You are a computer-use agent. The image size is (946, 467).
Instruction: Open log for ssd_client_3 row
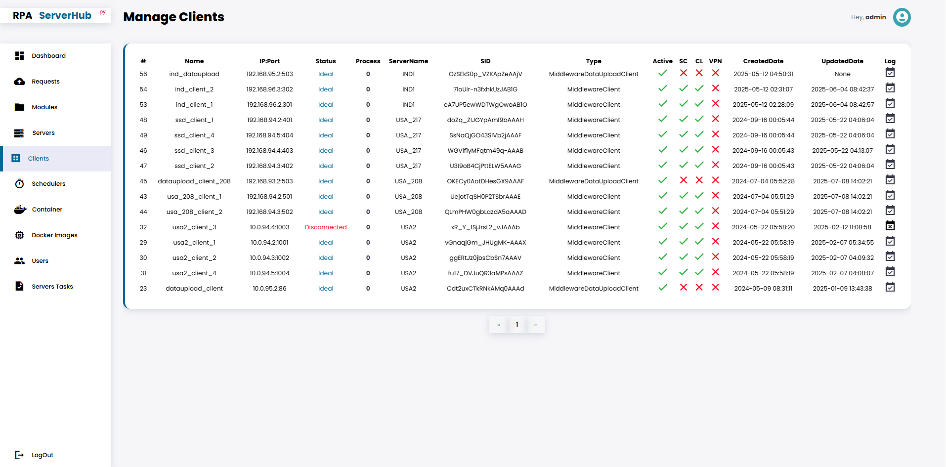(890, 150)
